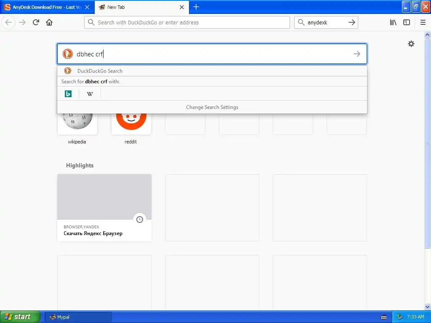Viewport: 431px width, 323px height.
Task: Open Change Search Settings
Action: [x=212, y=107]
